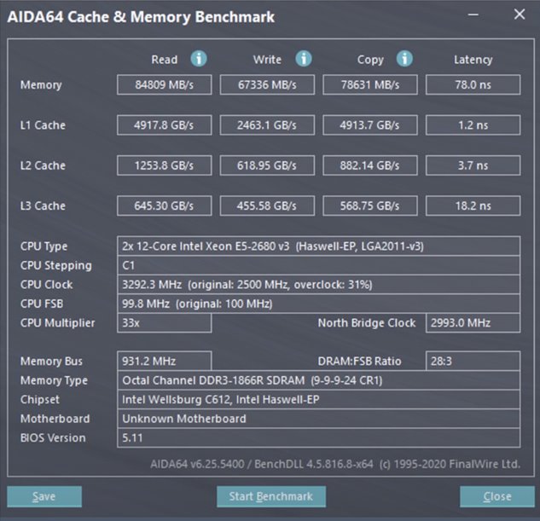Viewport: 540px width, 521px height.
Task: Start Benchmark run
Action: pyautogui.click(x=271, y=496)
